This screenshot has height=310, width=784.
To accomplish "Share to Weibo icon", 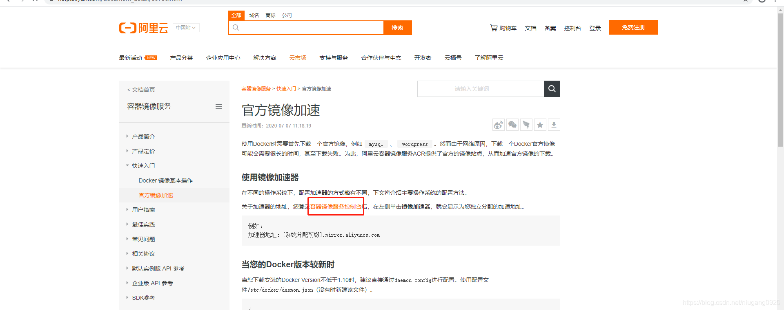I will point(499,125).
